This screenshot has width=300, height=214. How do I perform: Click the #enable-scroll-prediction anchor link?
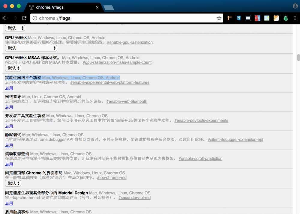200,159
